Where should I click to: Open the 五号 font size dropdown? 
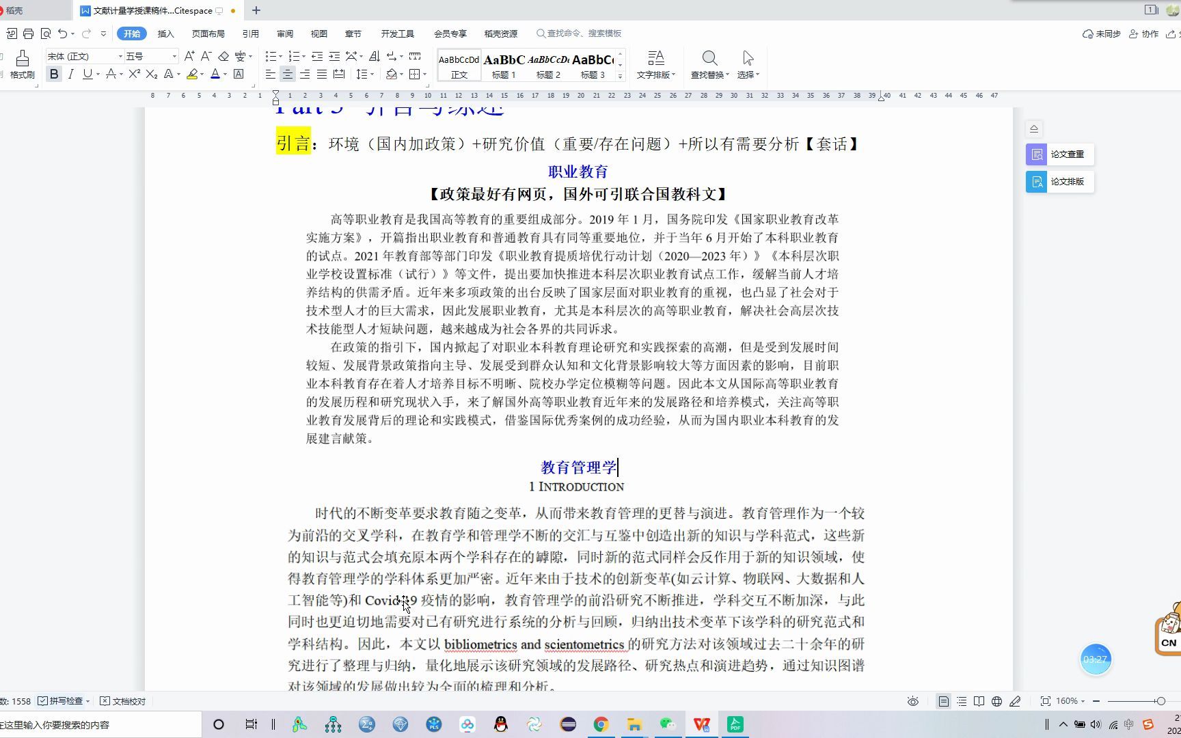point(174,56)
